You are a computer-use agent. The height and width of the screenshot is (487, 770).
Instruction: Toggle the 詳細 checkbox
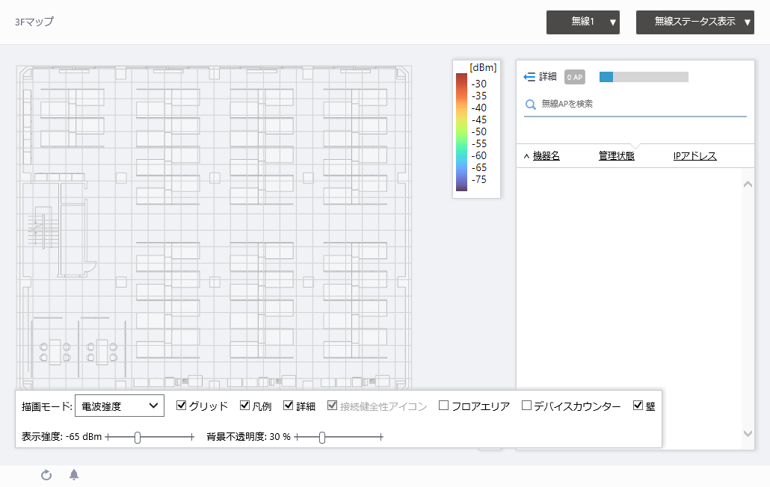pos(289,405)
